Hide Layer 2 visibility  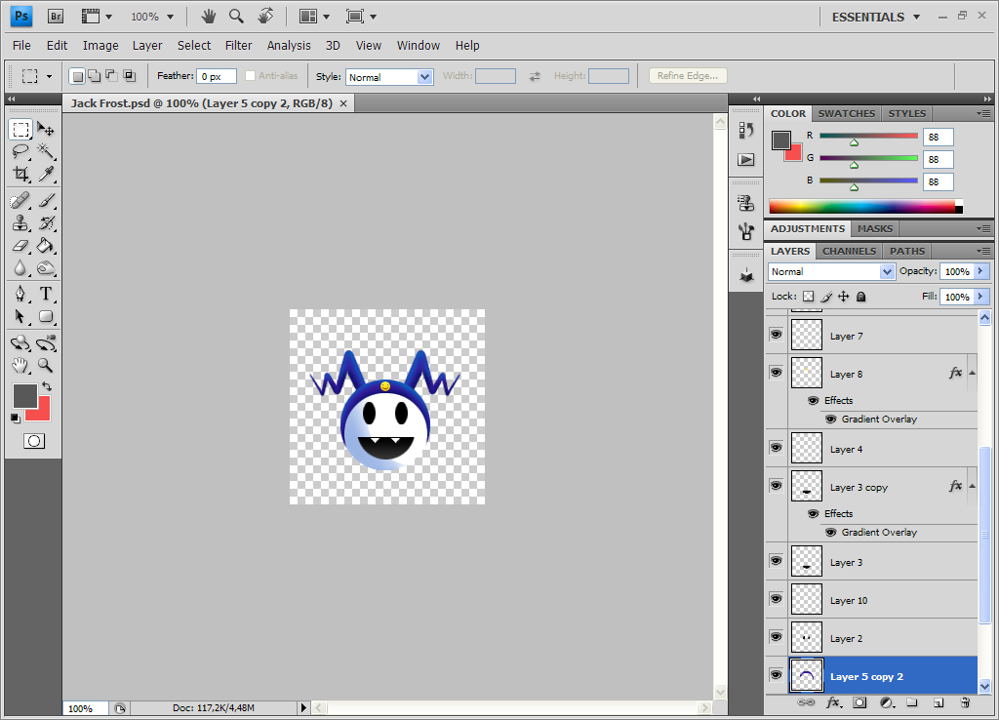click(x=776, y=636)
